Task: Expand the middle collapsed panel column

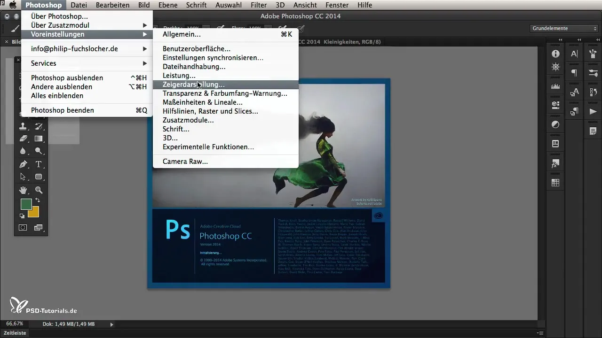Action: [x=579, y=40]
